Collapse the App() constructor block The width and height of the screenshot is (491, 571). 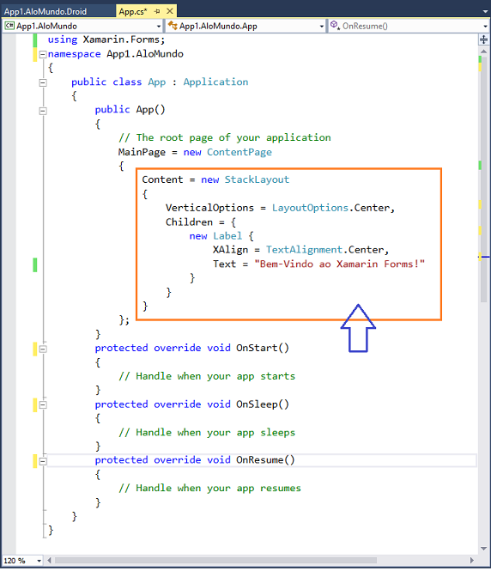(x=43, y=111)
